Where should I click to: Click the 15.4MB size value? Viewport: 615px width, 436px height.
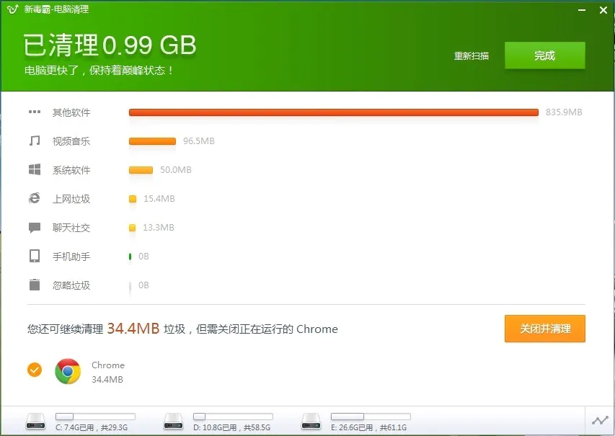click(x=159, y=198)
